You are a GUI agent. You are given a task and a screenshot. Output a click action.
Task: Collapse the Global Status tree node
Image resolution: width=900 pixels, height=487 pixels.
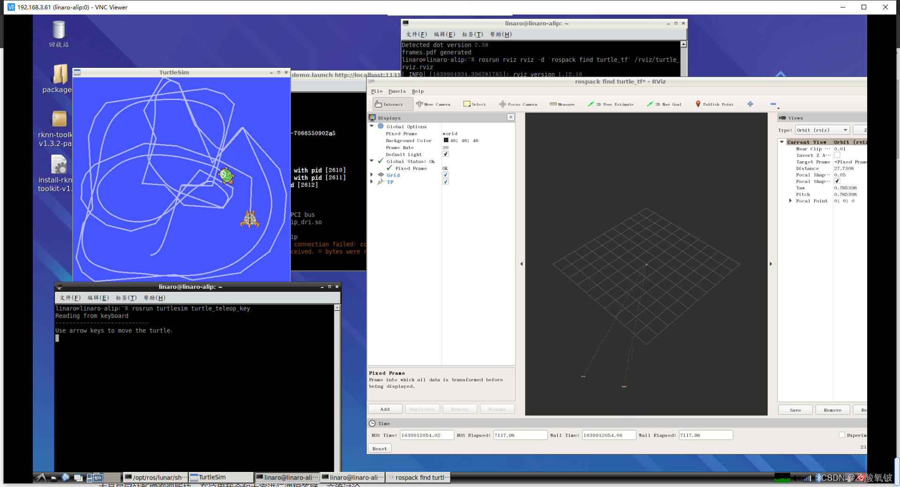[372, 161]
